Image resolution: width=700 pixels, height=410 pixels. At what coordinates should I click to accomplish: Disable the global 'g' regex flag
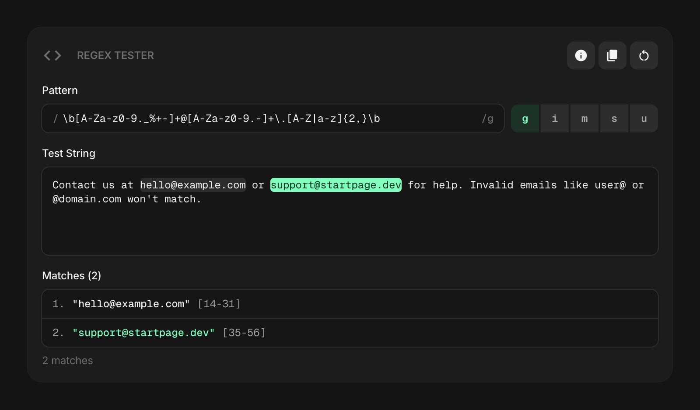point(525,118)
